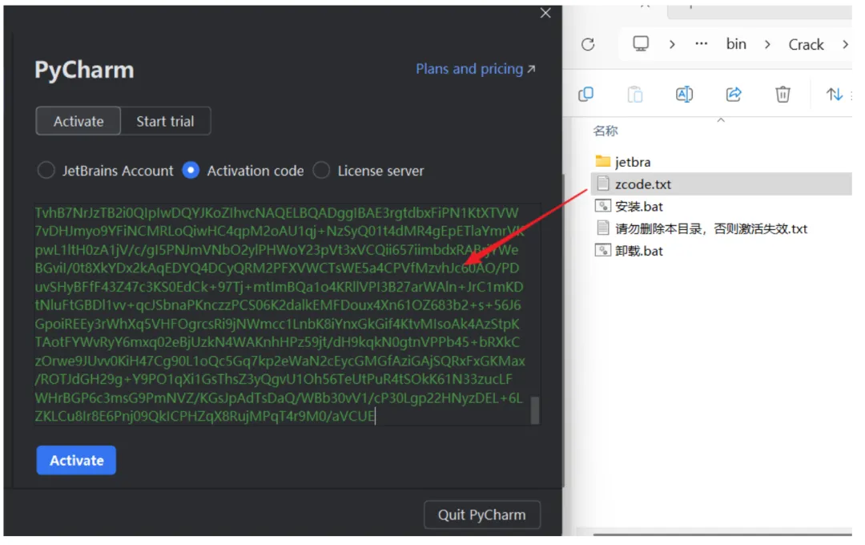Close the PyCharm license dialog
Viewport: 865px width, 545px height.
click(x=545, y=13)
